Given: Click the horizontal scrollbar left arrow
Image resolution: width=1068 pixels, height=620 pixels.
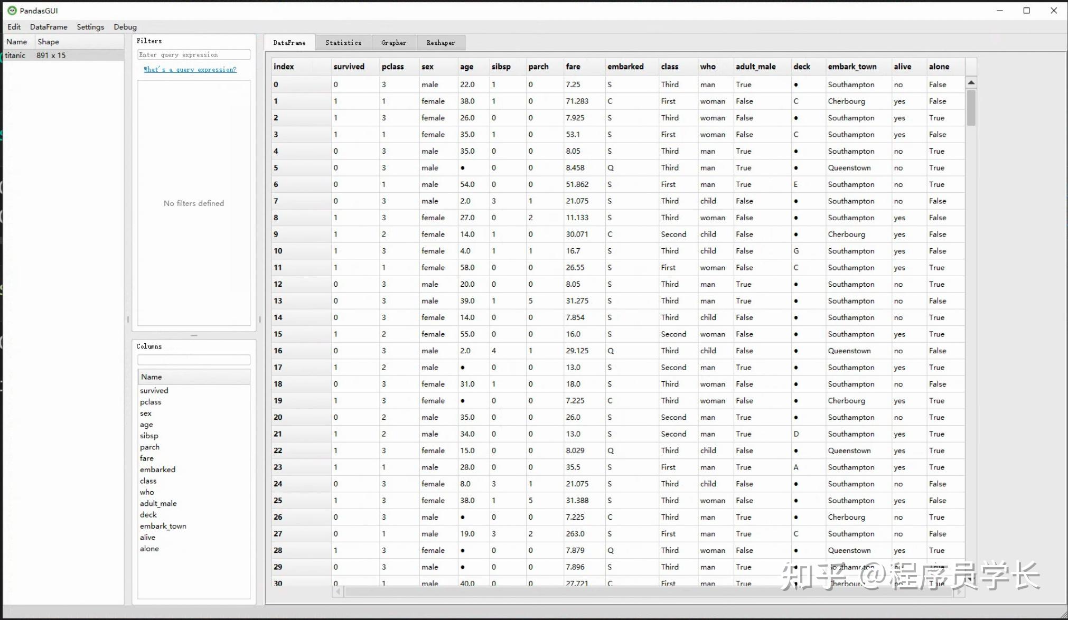Looking at the screenshot, I should [338, 592].
